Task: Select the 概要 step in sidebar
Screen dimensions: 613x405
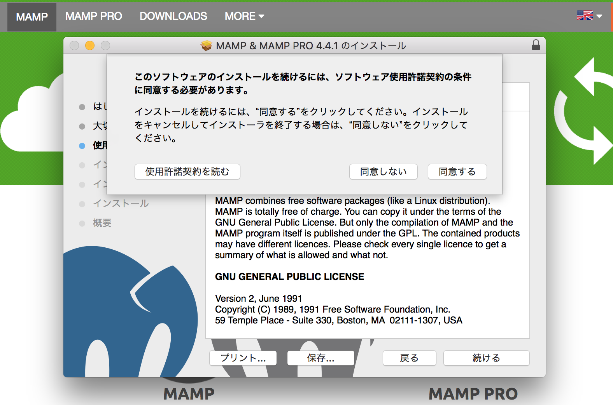Action: pyautogui.click(x=102, y=223)
